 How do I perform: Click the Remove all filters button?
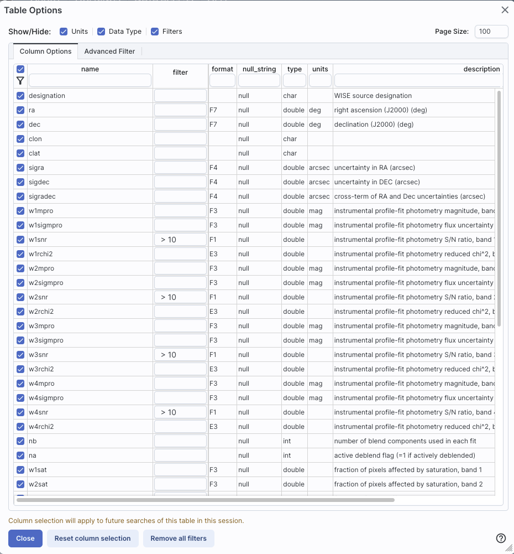[x=179, y=538]
